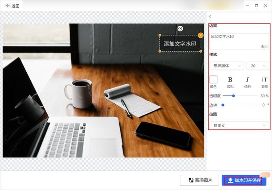Open the white text color swatch
The image size is (272, 190).
[213, 79]
